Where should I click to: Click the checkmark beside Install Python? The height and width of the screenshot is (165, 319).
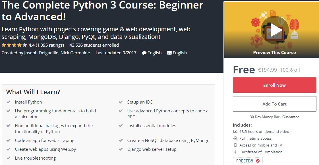(x=8, y=102)
